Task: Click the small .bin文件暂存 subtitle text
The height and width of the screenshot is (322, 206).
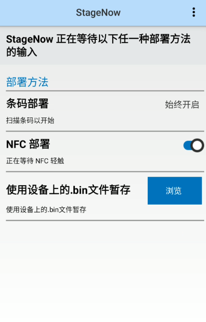Action: tap(46, 209)
